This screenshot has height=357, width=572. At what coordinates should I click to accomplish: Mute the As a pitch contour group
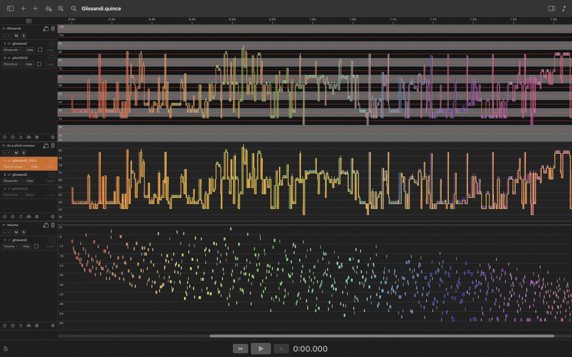pyautogui.click(x=17, y=153)
